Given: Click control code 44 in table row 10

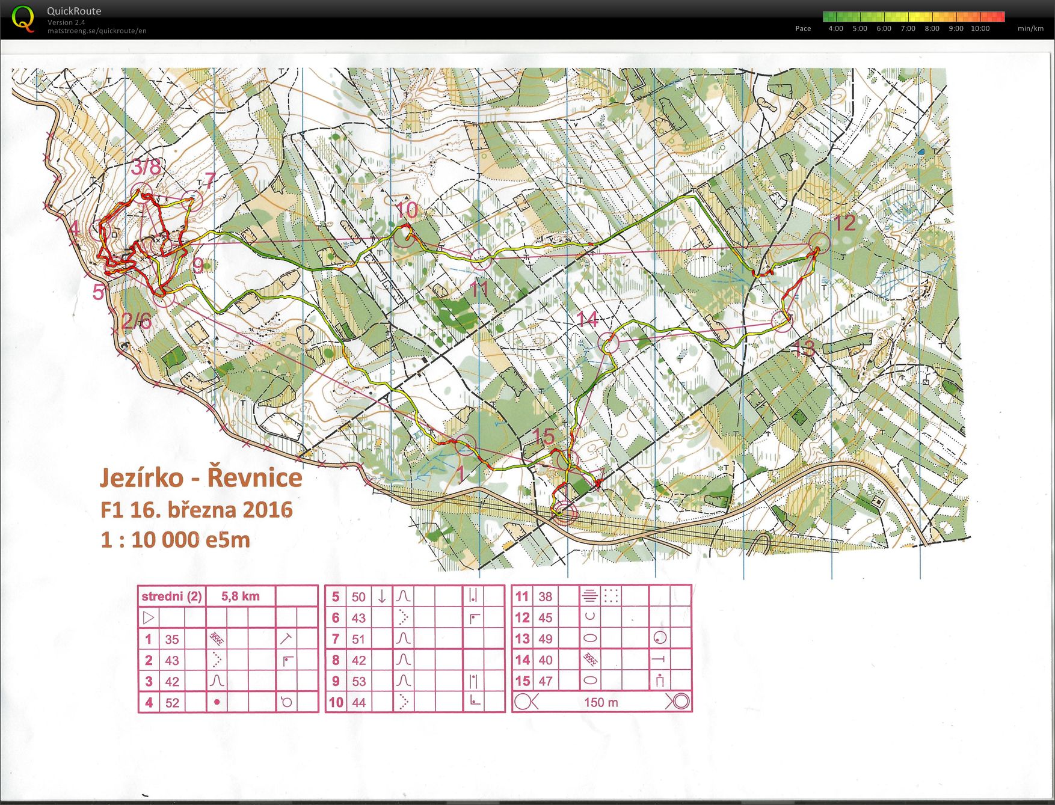Looking at the screenshot, I should coord(358,703).
